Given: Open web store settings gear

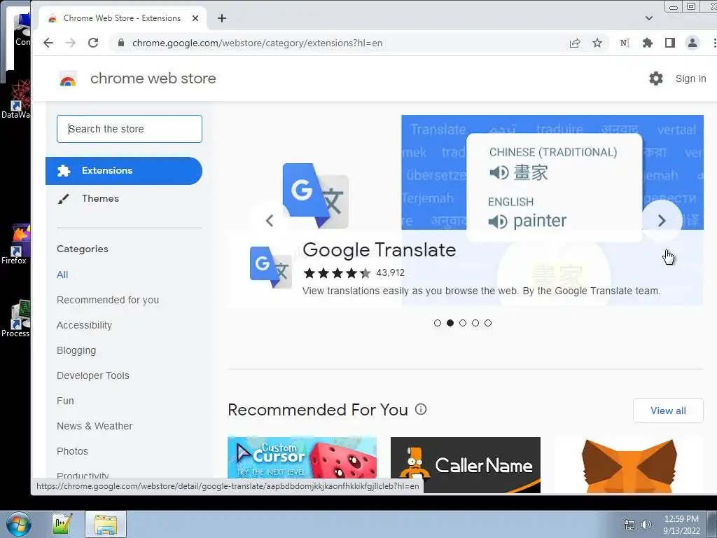Looking at the screenshot, I should (x=655, y=78).
